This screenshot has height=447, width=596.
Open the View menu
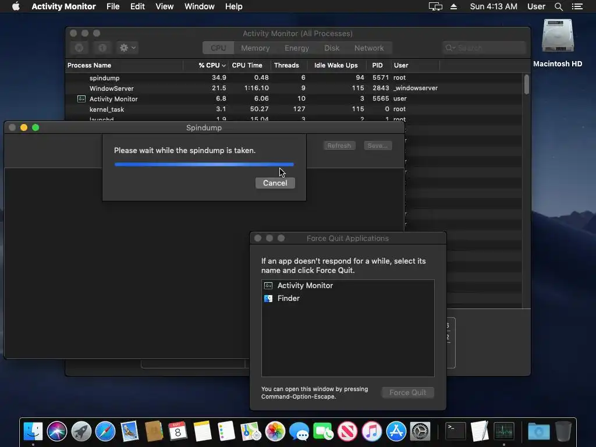coord(165,6)
